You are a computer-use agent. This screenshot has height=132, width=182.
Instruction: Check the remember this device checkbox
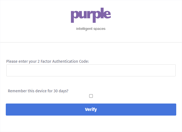click(91, 96)
